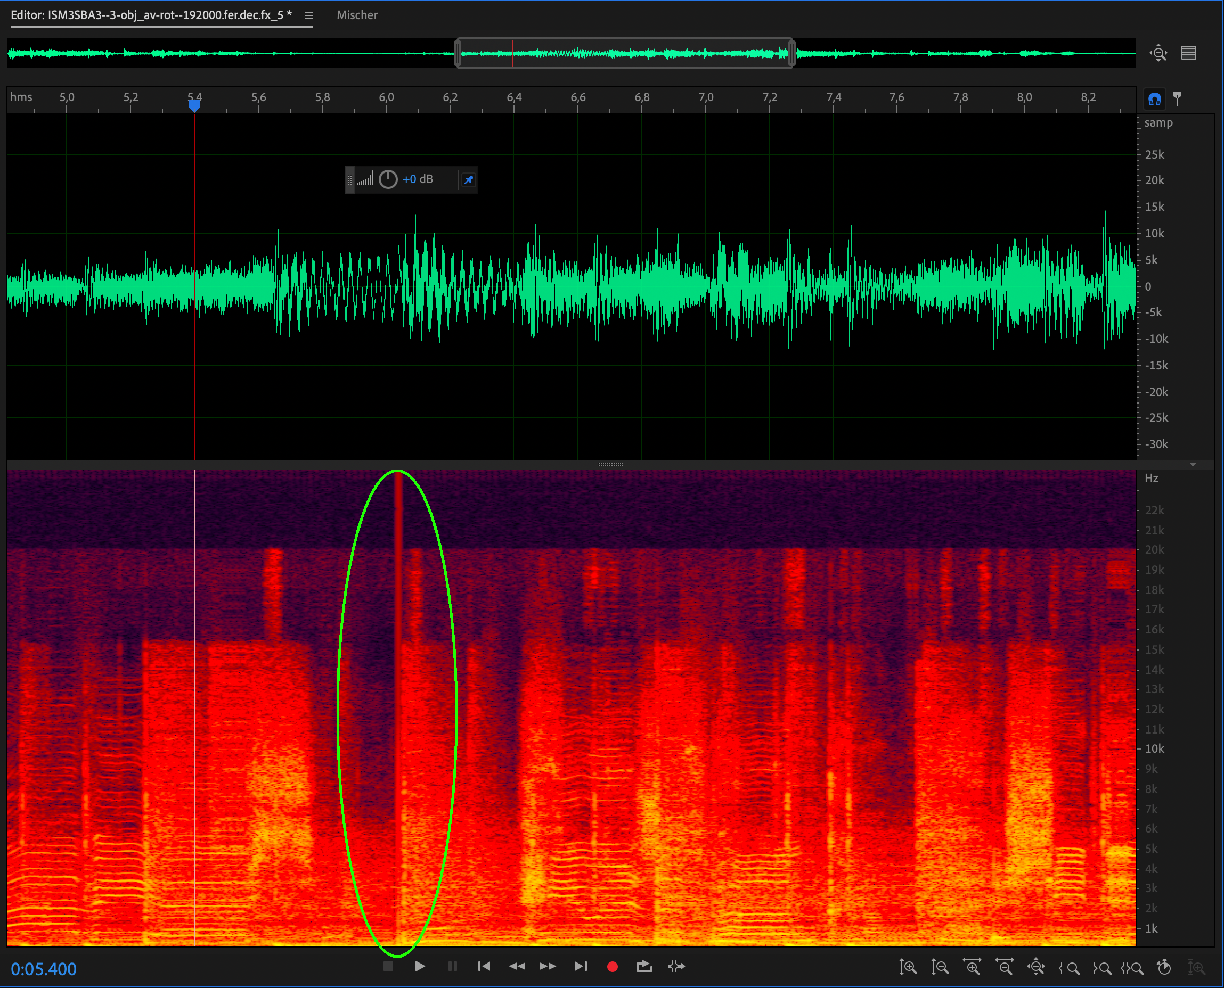The width and height of the screenshot is (1224, 988).
Task: Click the 0:05.400 timecode display
Action: coord(44,969)
